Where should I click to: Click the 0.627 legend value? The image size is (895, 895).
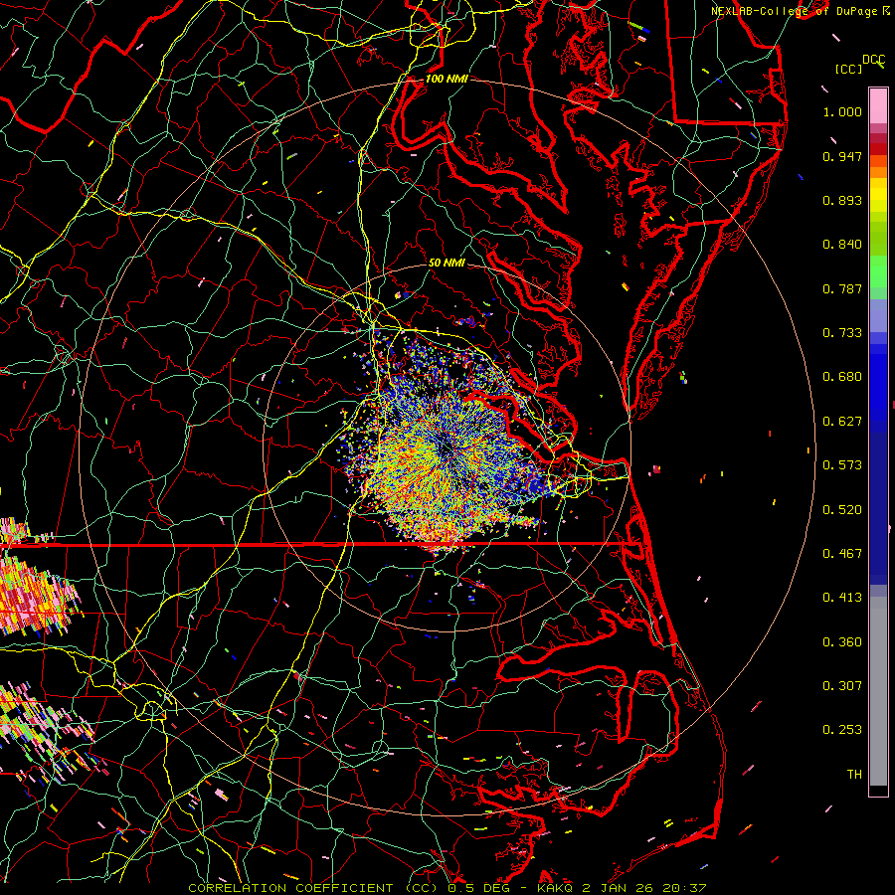[842, 422]
